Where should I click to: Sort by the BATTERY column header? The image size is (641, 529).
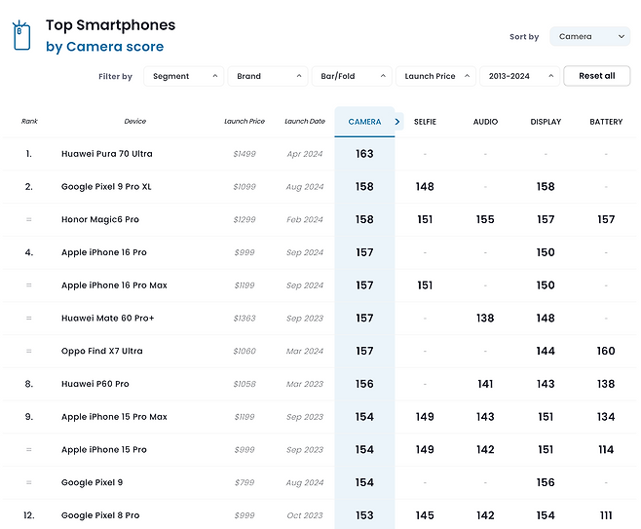pyautogui.click(x=606, y=122)
